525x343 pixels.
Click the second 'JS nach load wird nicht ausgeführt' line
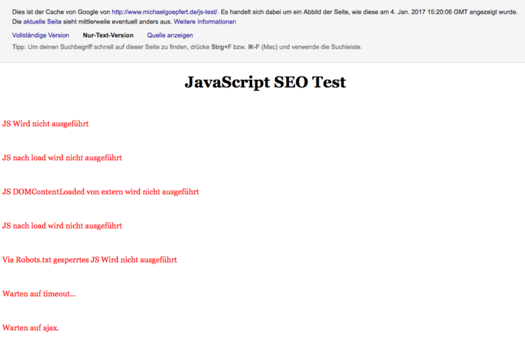tap(62, 226)
